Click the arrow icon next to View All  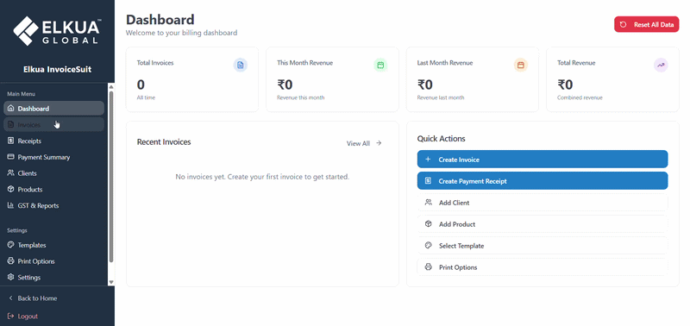[x=379, y=143]
